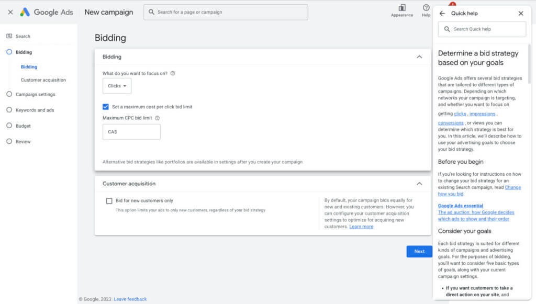Open the 'Clicks' focus dropdown
The width and height of the screenshot is (536, 304).
tap(117, 86)
